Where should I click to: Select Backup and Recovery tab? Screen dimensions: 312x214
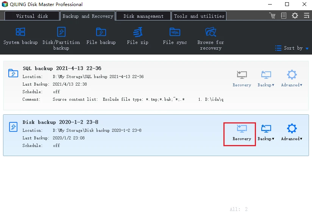[88, 16]
